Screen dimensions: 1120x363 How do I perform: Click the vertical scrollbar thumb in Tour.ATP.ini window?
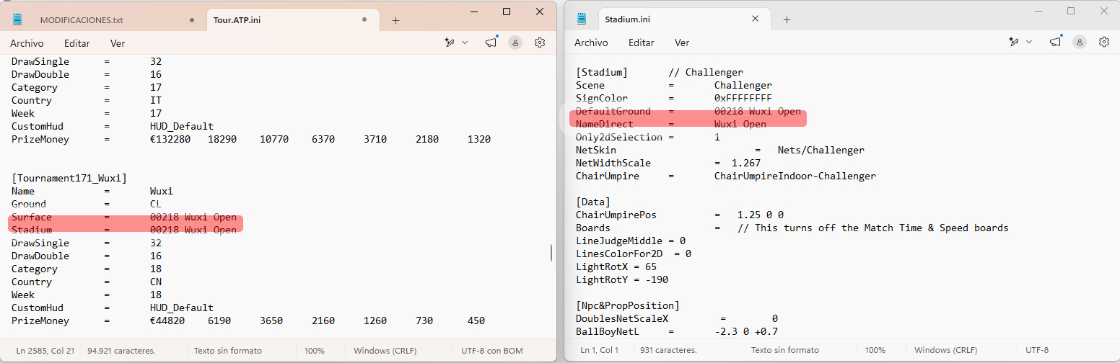coord(551,253)
